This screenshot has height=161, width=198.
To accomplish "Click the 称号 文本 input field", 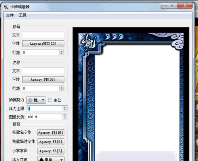I will 43,35.
